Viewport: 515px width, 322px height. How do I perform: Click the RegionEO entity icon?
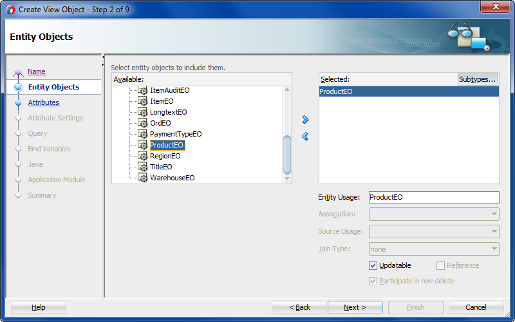click(142, 156)
